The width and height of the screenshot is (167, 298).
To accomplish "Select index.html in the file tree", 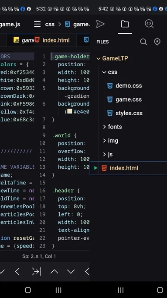I will pyautogui.click(x=129, y=168).
